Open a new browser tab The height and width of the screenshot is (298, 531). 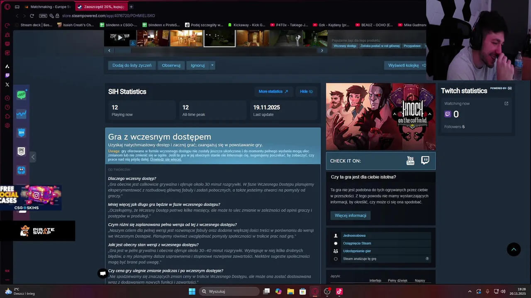click(131, 7)
